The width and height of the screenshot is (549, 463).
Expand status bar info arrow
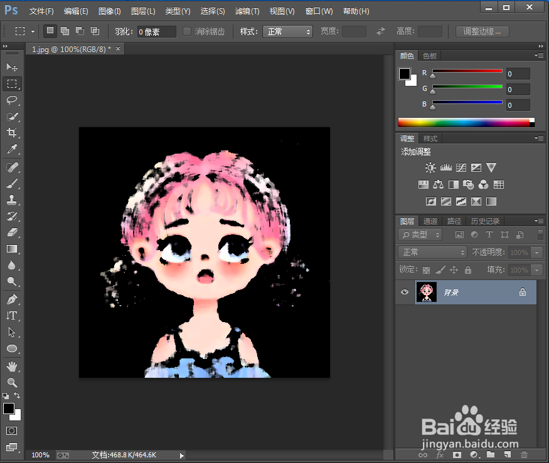click(x=181, y=455)
